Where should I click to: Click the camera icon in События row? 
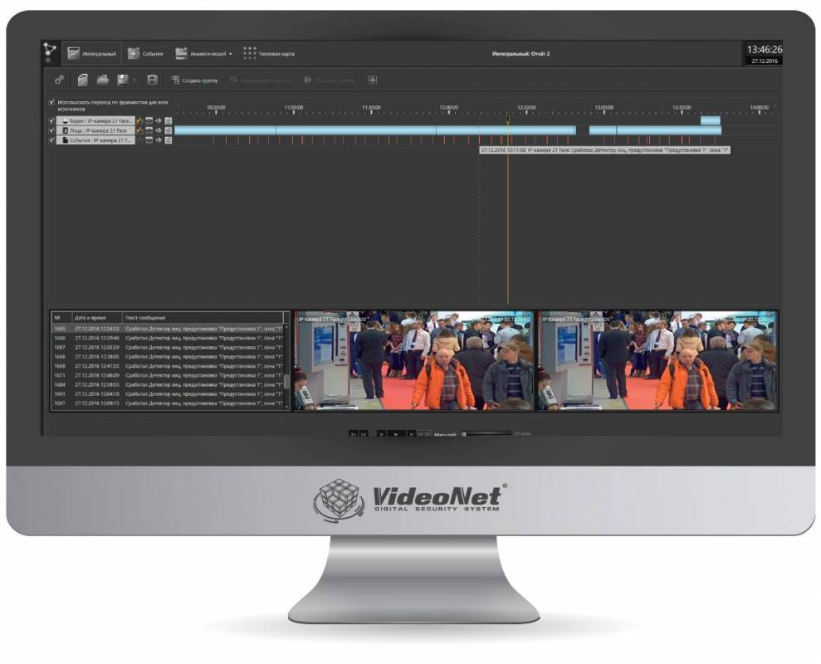(149, 140)
